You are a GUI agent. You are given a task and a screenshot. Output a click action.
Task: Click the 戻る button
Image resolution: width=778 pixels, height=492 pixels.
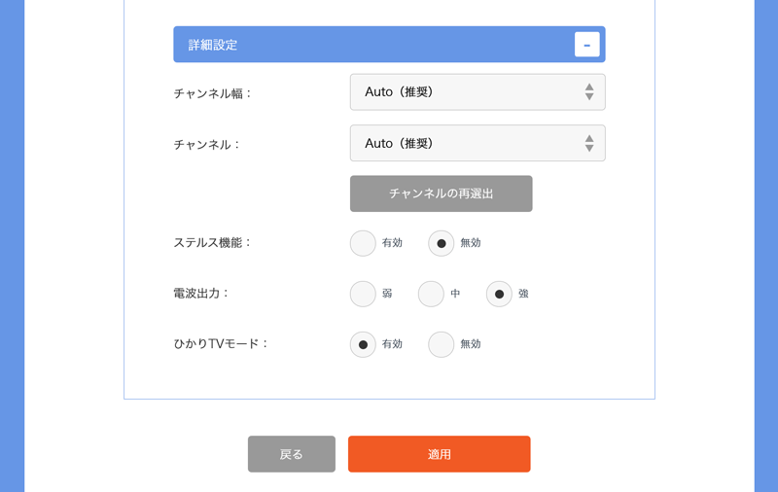(292, 454)
